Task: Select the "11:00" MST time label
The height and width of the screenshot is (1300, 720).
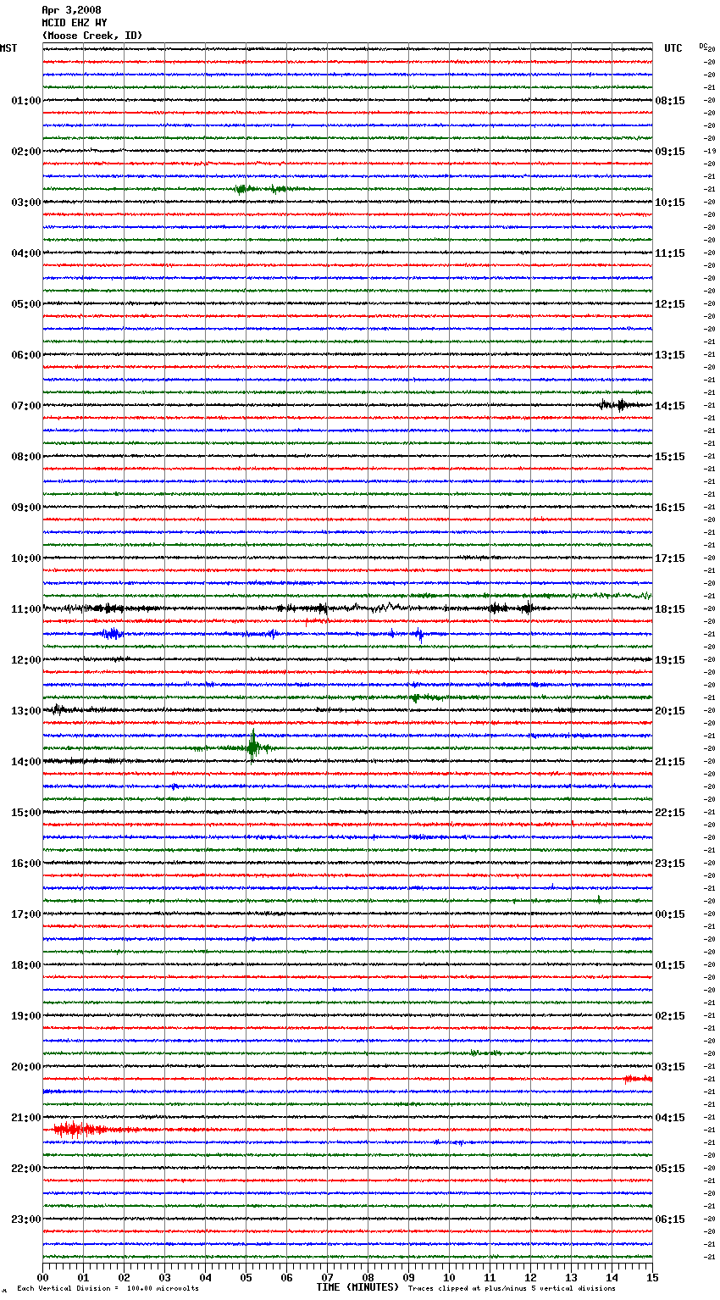Action: click(25, 609)
